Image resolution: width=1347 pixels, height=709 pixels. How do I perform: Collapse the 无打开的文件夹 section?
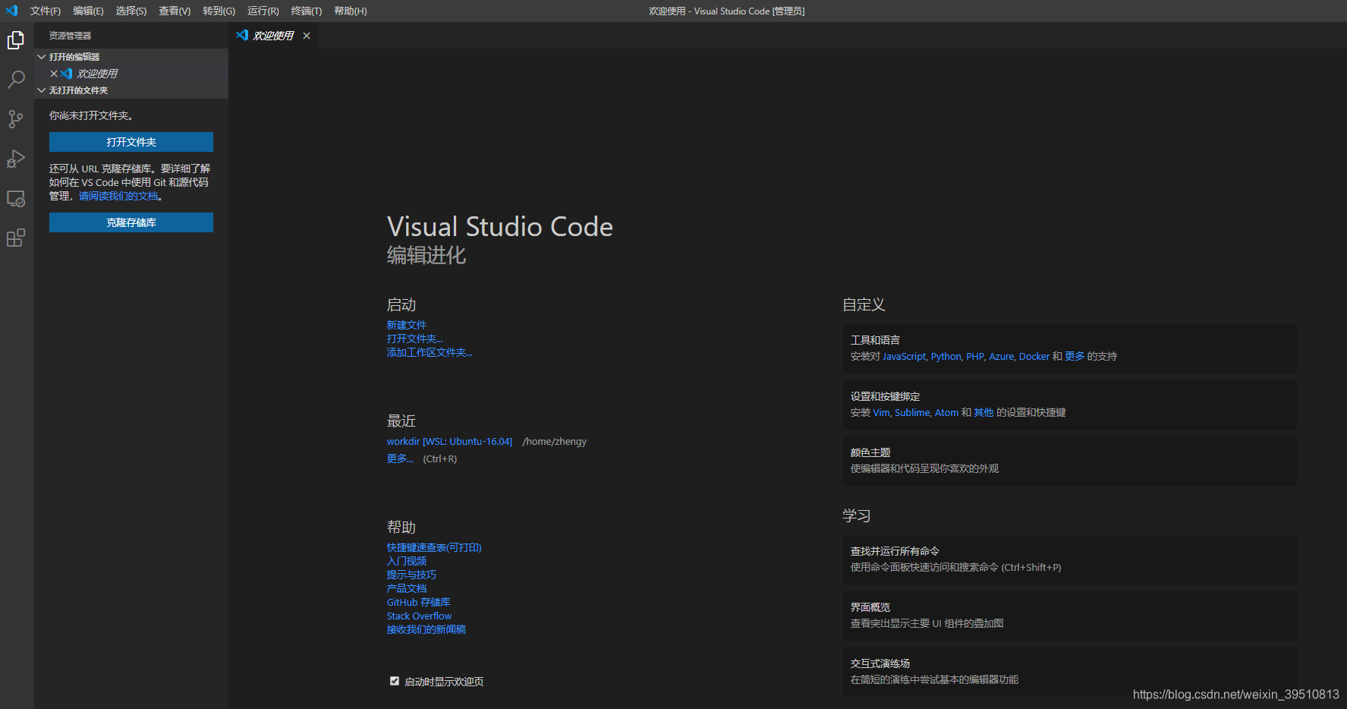click(42, 90)
